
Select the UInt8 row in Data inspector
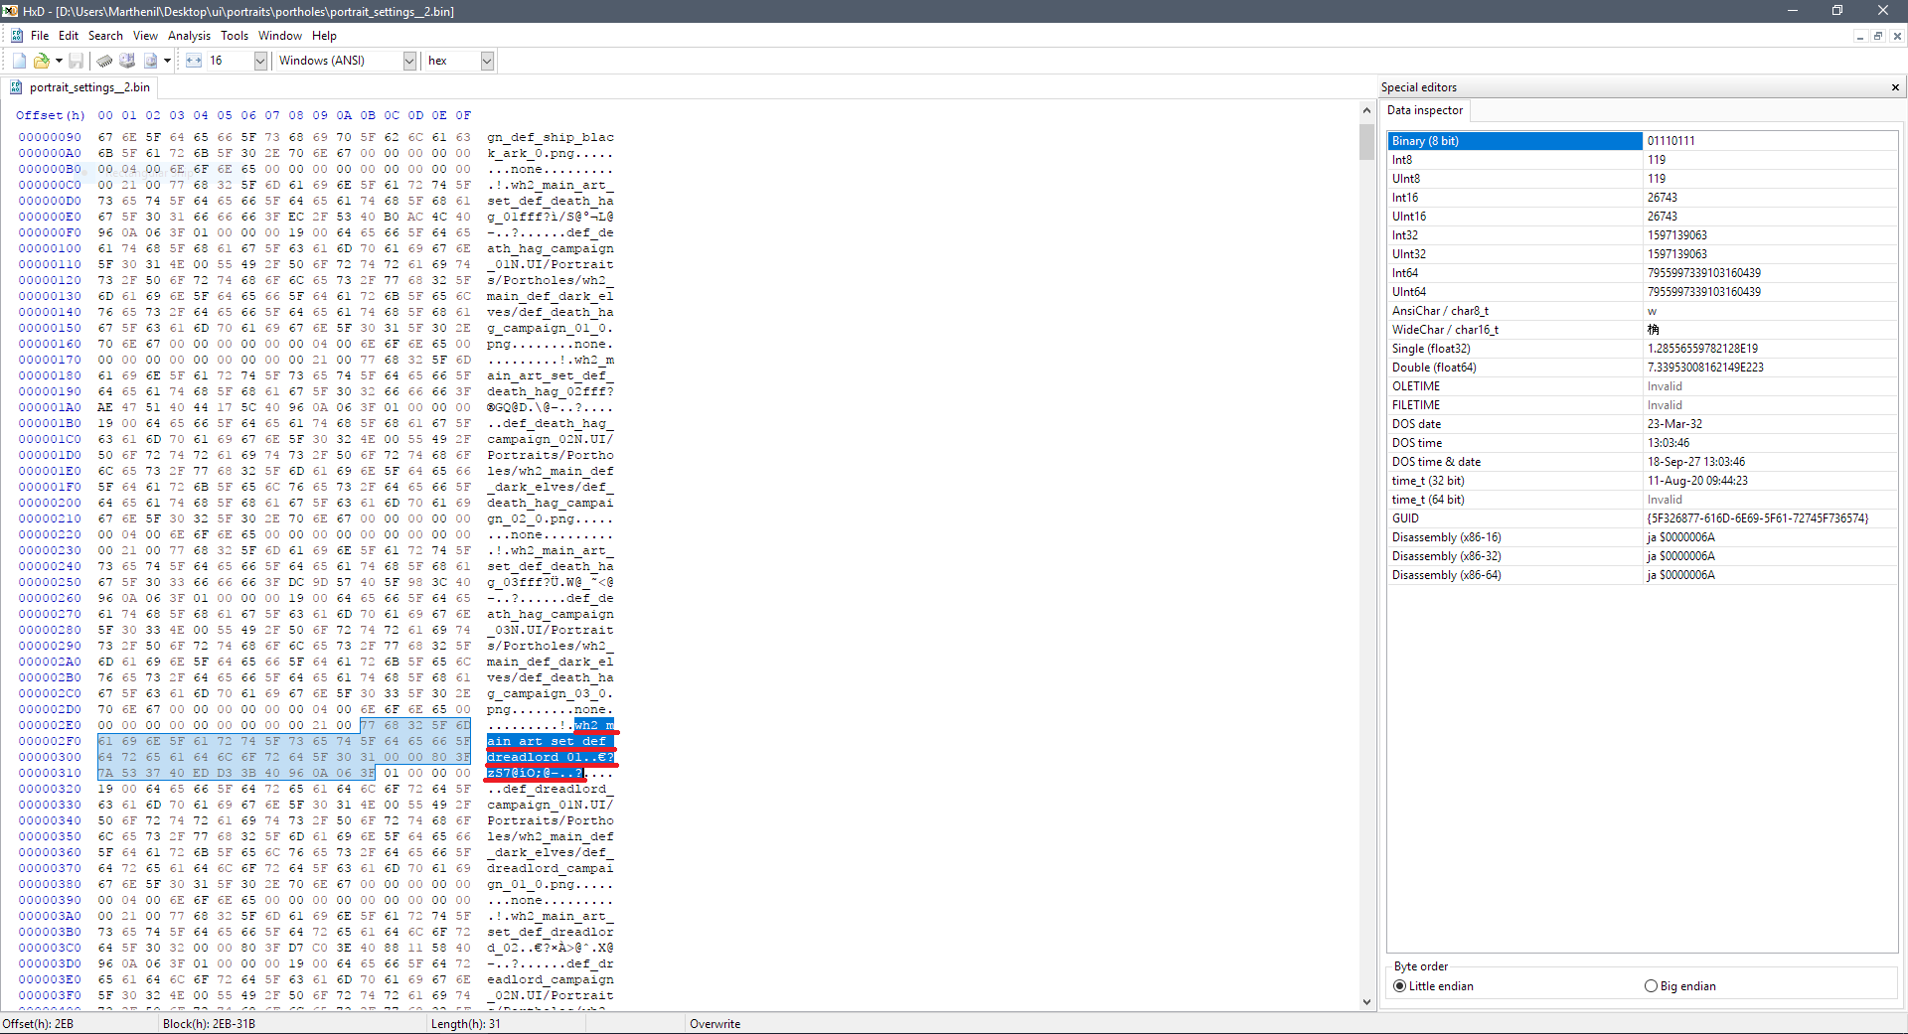pos(1642,179)
